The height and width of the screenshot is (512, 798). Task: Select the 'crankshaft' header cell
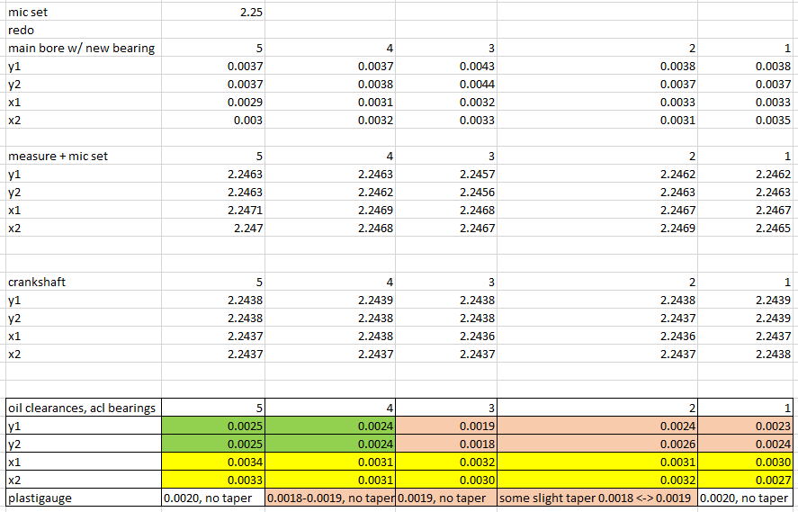click(84, 282)
